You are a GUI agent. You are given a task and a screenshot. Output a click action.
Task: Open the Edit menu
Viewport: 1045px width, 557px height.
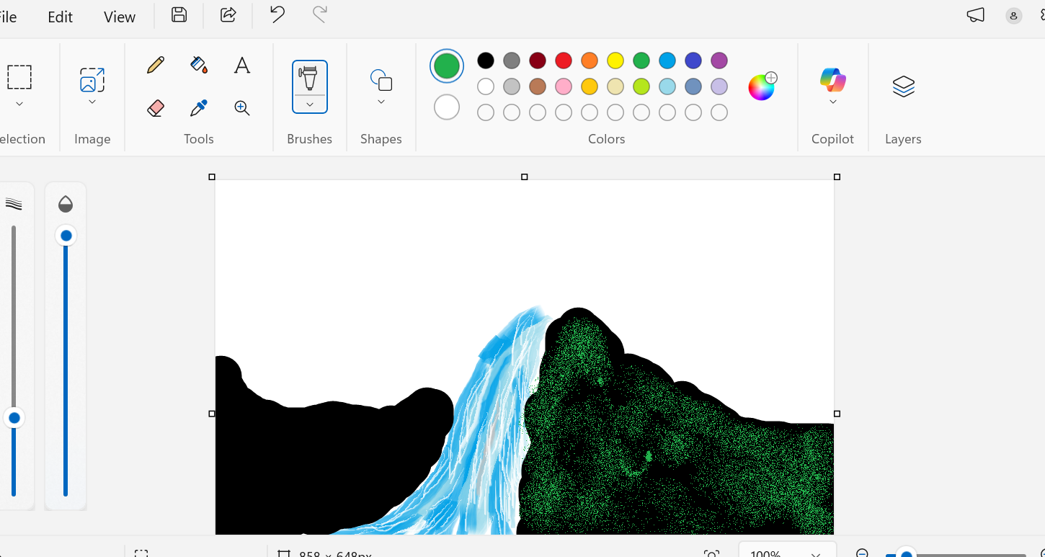coord(59,17)
